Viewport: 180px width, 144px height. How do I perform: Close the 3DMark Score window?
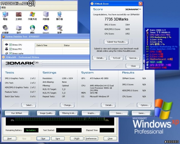pos(141,4)
